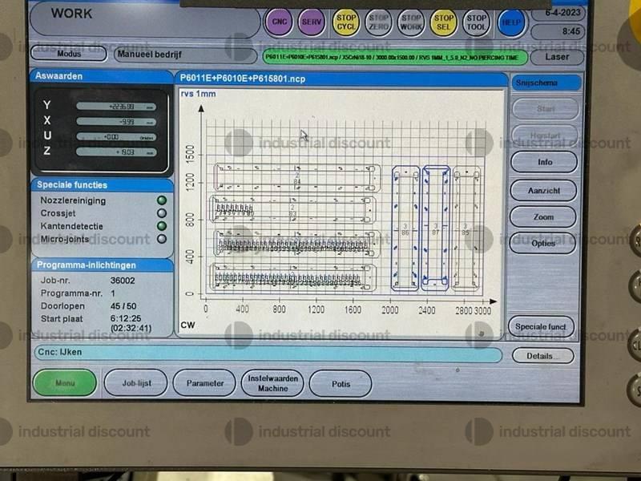
Task: Switch to the Job-lijst screen
Action: (135, 383)
